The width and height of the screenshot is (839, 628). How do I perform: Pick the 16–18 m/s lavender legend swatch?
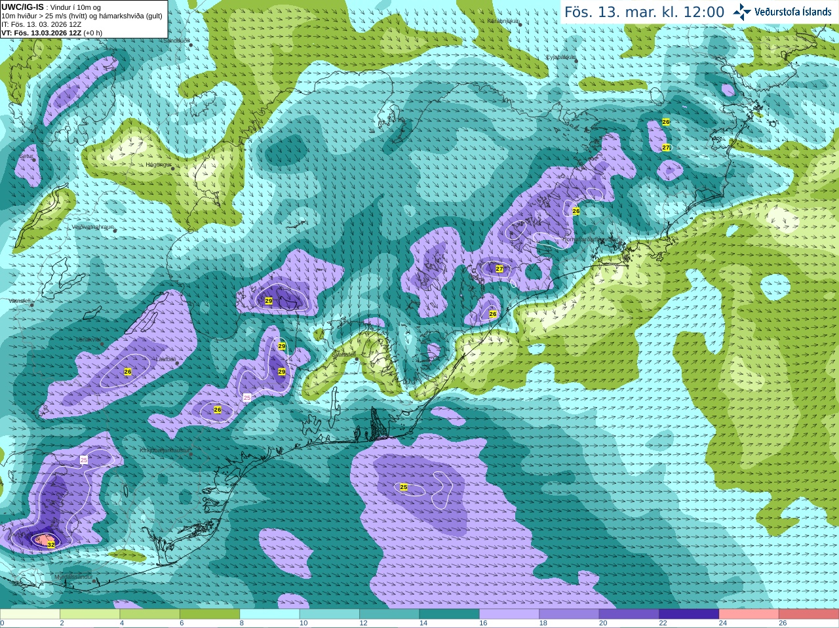[509, 614]
